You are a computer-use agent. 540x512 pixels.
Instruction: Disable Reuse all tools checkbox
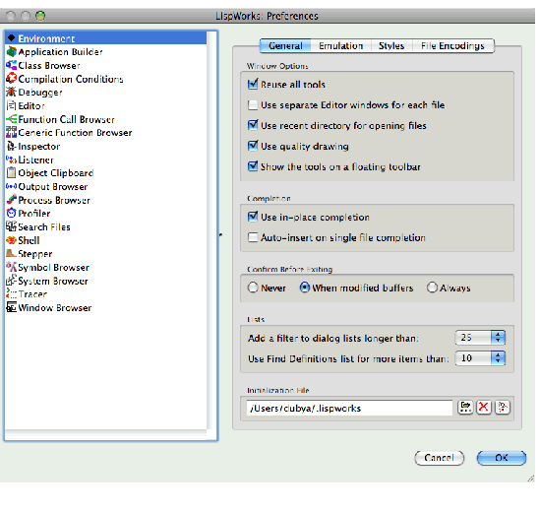tap(253, 84)
